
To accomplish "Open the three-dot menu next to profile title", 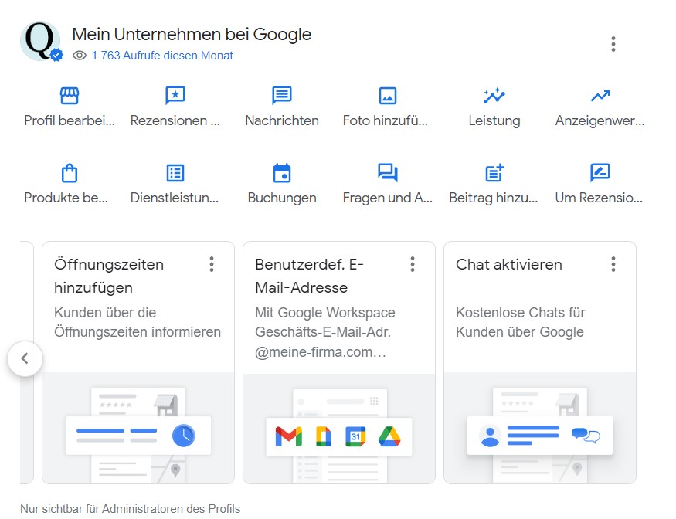I will coord(613,44).
